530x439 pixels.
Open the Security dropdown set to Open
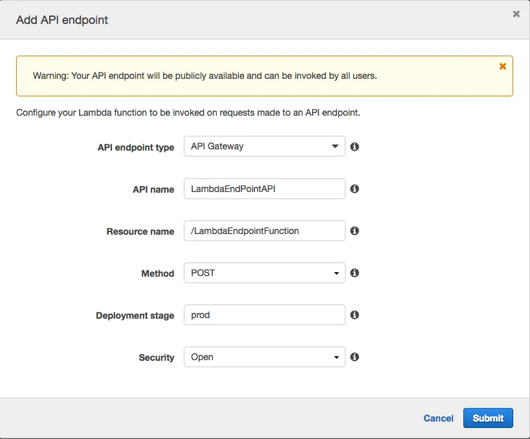pos(264,357)
